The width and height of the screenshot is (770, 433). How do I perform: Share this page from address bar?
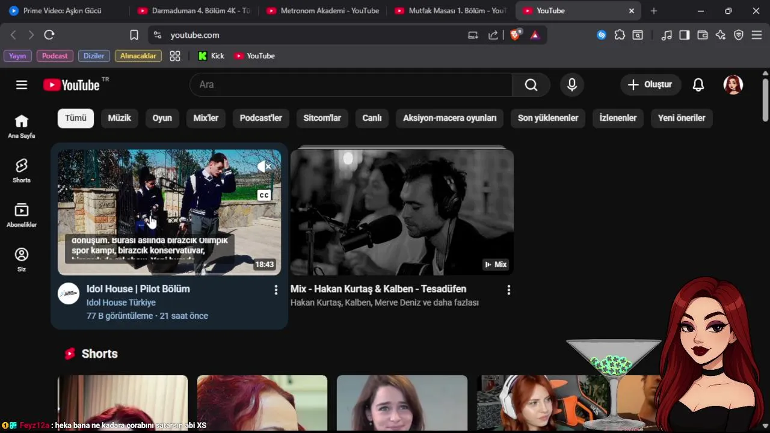tap(493, 35)
